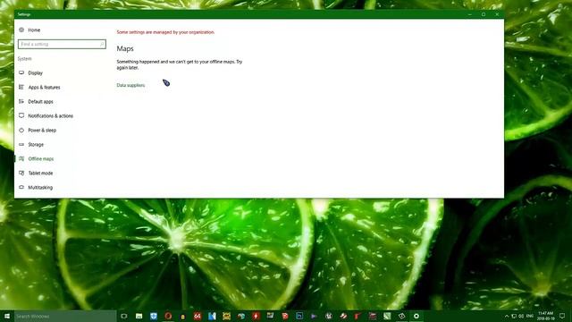Open the Display settings page
Viewport: 572px width, 322px height.
[x=36, y=73]
